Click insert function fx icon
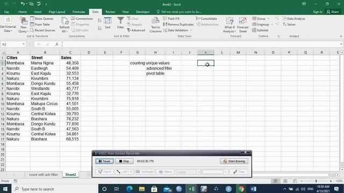Image resolution: width=344 pixels, height=193 pixels. [x=57, y=44]
